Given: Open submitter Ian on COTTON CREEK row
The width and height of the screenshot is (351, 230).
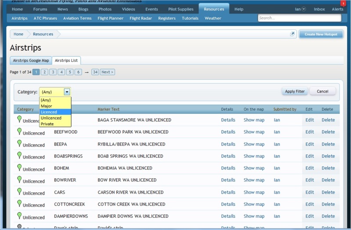Looking at the screenshot, I should 277,204.
